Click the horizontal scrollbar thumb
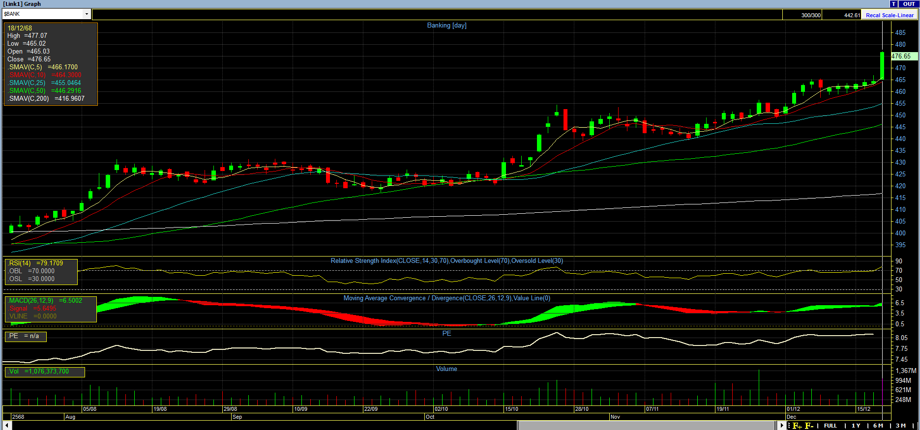 (x=648, y=425)
